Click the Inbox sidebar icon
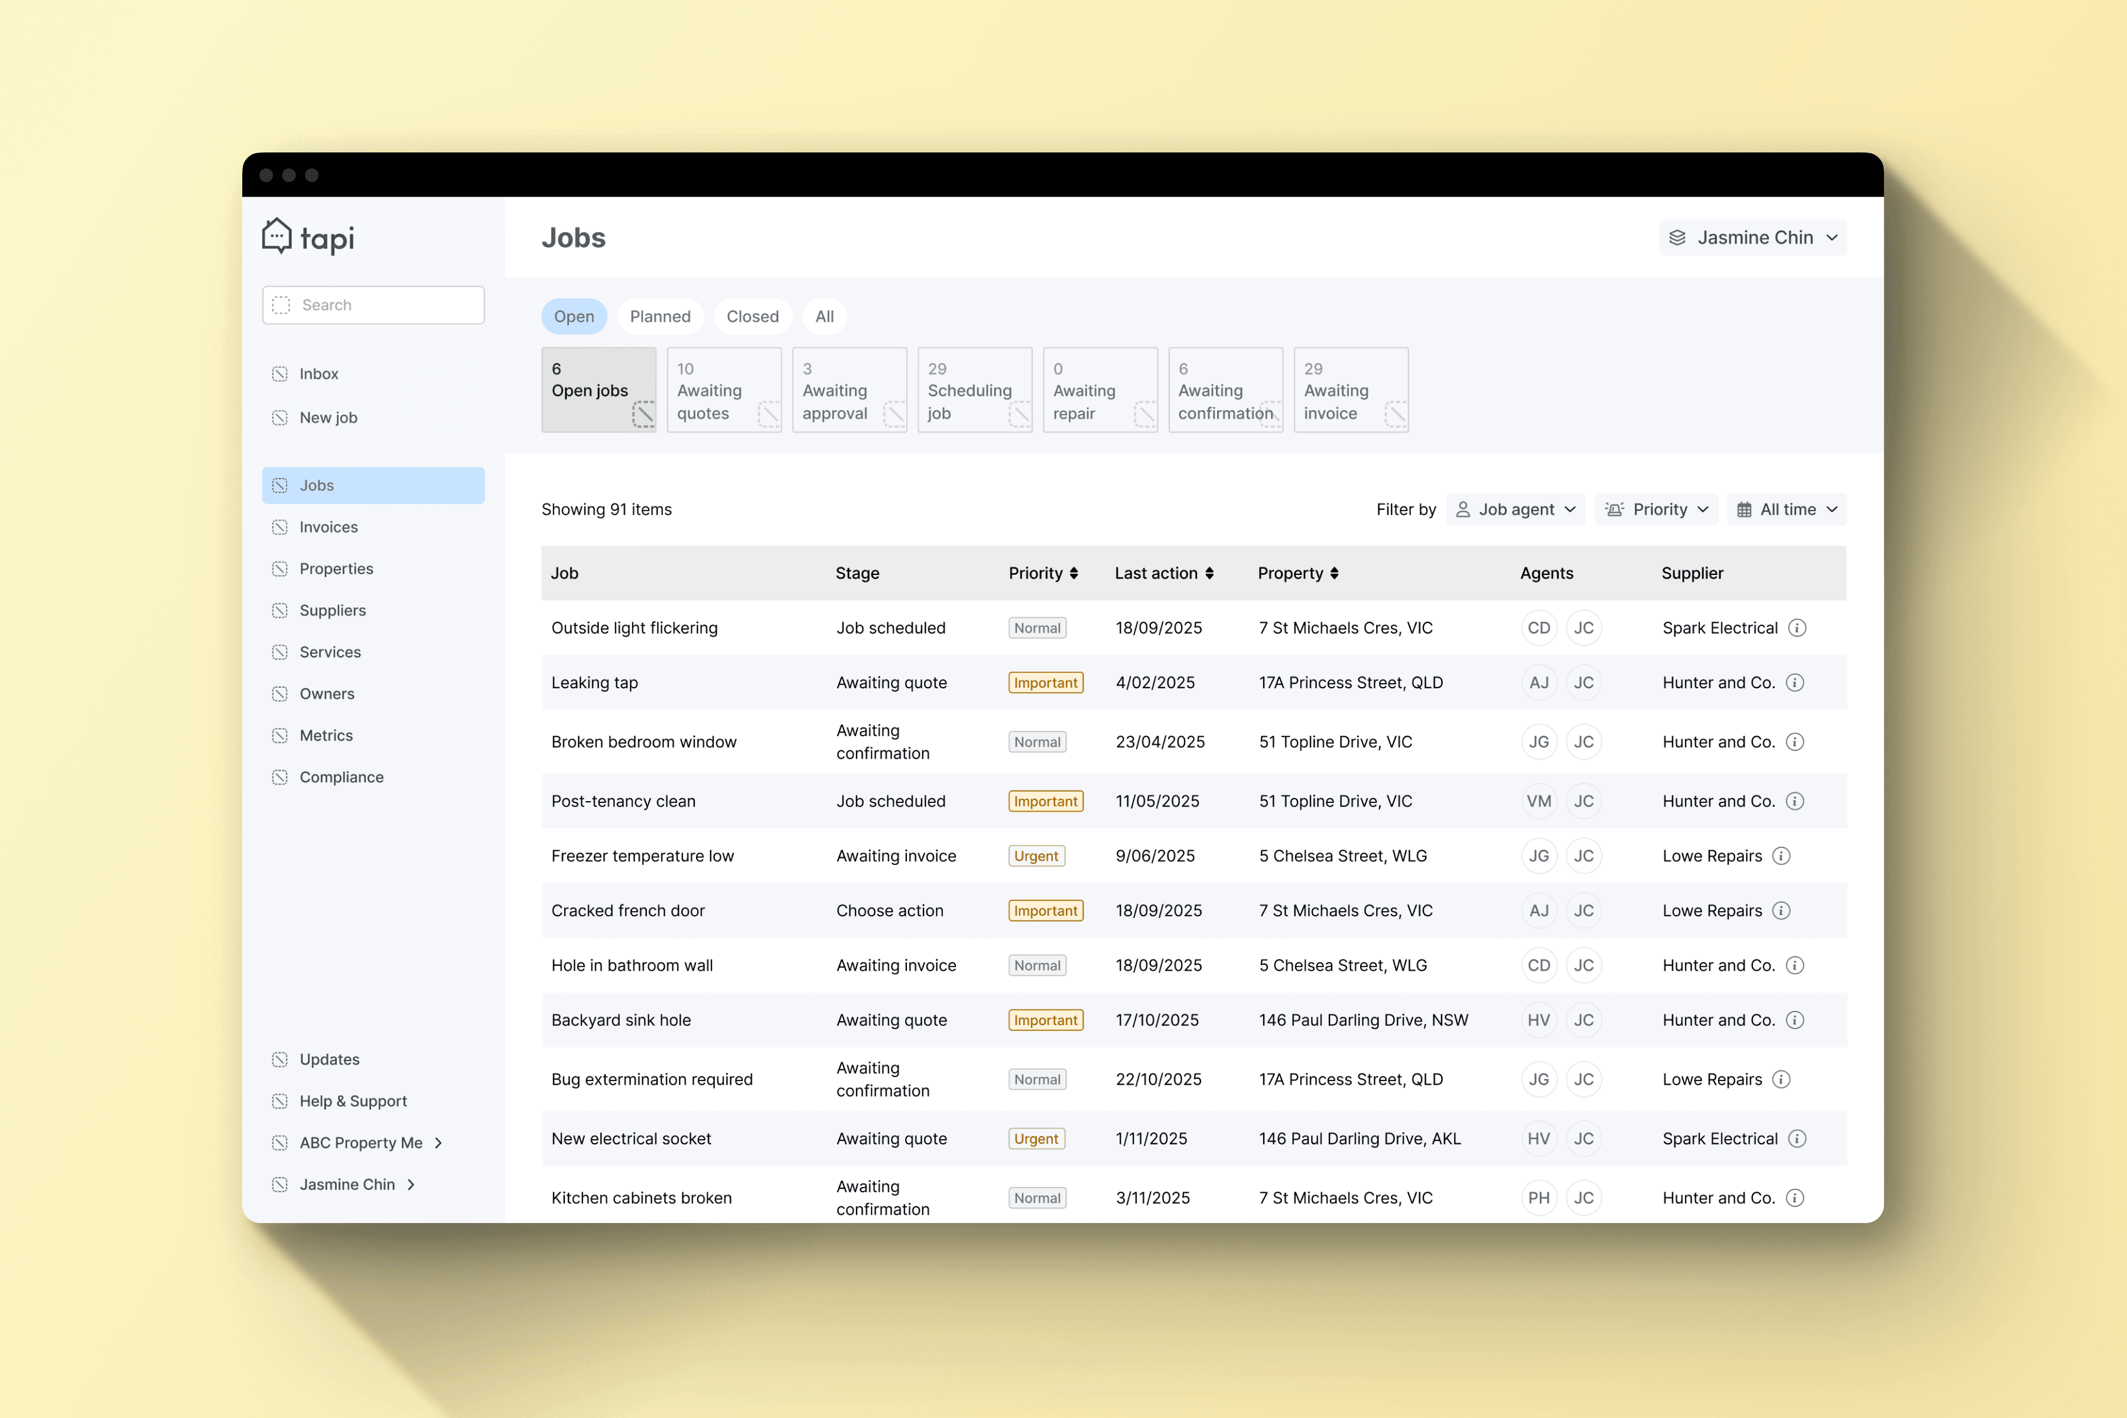The image size is (2127, 1418). coord(280,373)
